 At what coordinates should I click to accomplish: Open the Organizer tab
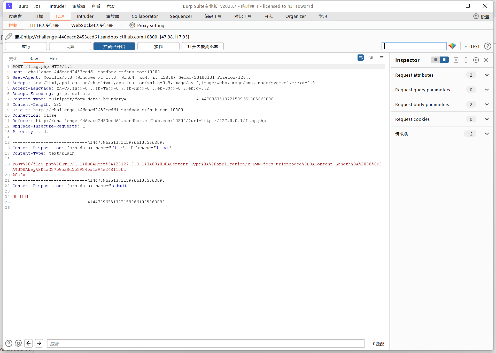click(x=296, y=16)
